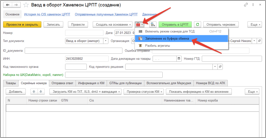Go back with the left arrow
Viewport: 266px width, 138px height.
(x=8, y=5)
